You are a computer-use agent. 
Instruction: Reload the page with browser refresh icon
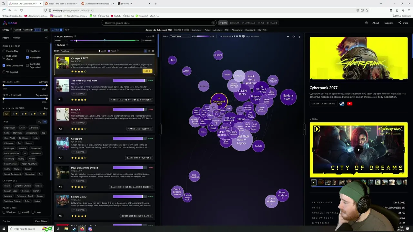(x=21, y=10)
